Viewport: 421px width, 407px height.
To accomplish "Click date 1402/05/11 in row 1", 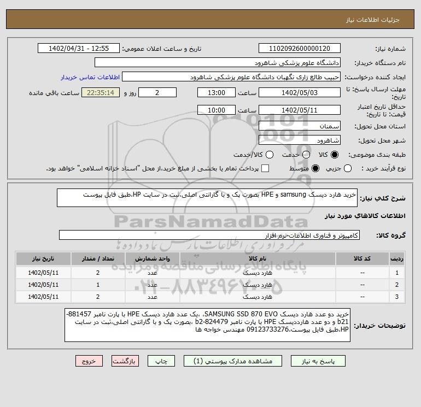I will 43,273.
